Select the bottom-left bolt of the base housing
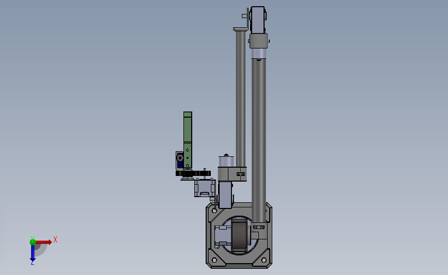 (x=214, y=260)
